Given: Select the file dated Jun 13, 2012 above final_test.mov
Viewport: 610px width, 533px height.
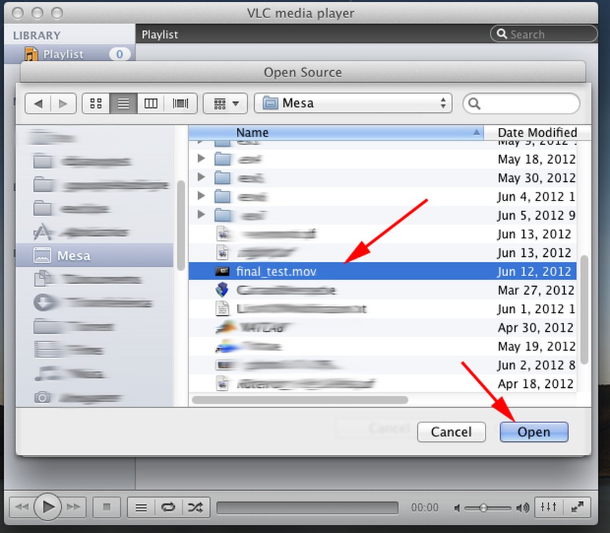Looking at the screenshot, I should (x=382, y=253).
